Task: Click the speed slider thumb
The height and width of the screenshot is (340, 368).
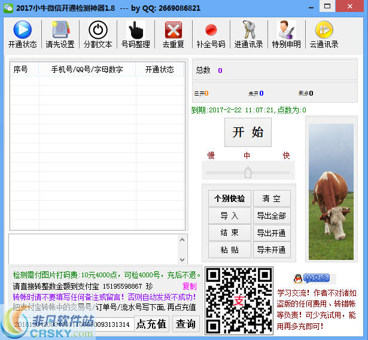Action: click(248, 173)
